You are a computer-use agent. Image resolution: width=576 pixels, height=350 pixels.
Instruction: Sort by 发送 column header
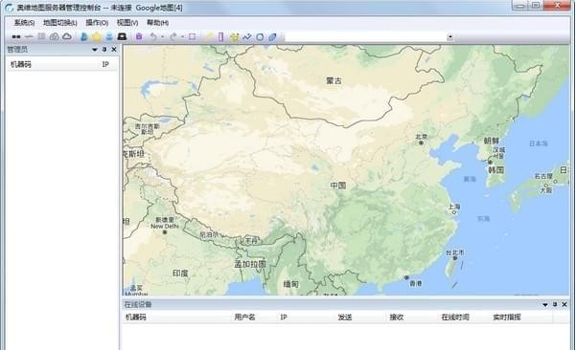tap(345, 317)
